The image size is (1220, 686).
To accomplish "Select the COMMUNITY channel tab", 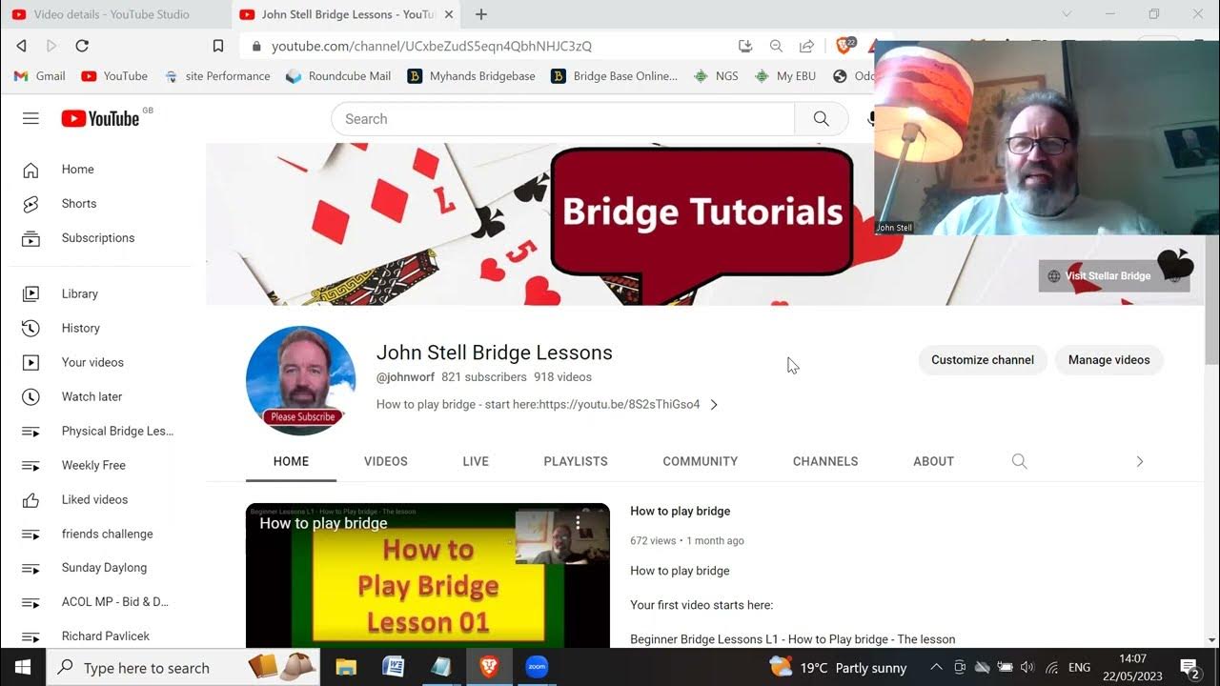I will click(x=701, y=461).
